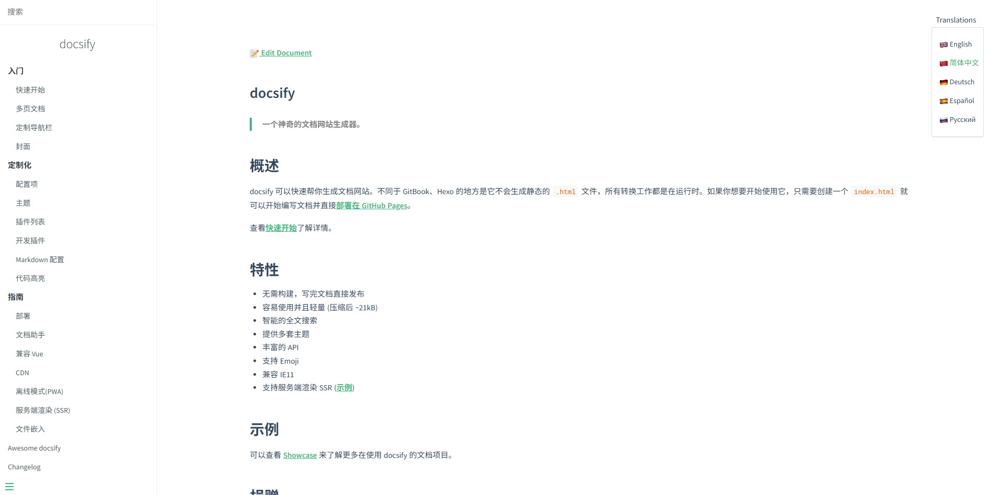Click the 无需构建，写完文档直接发布 list item

coord(313,294)
